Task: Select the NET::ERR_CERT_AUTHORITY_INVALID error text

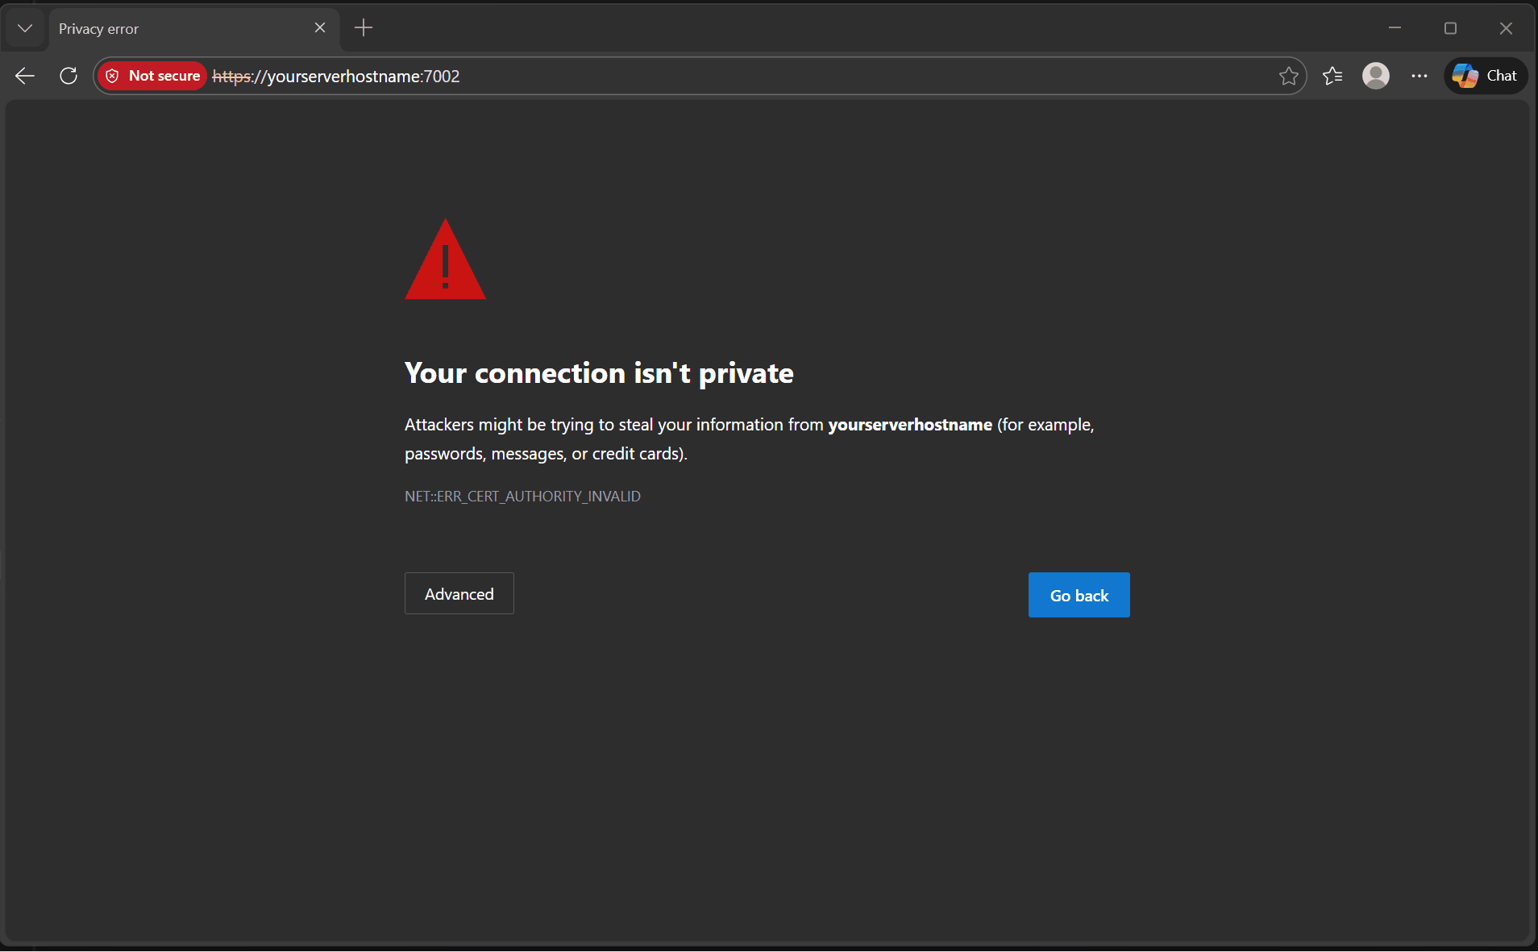Action: pos(522,496)
